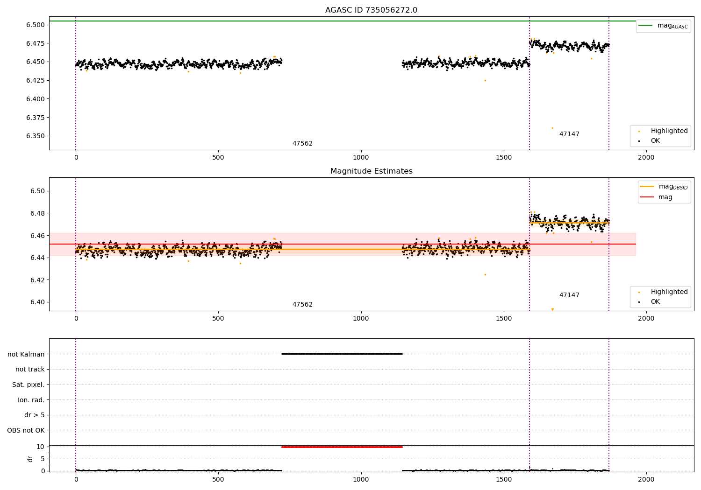This screenshot has height=490, width=701.
Task: Click the 'Sat. pixel.' axis label
Action: (x=29, y=385)
